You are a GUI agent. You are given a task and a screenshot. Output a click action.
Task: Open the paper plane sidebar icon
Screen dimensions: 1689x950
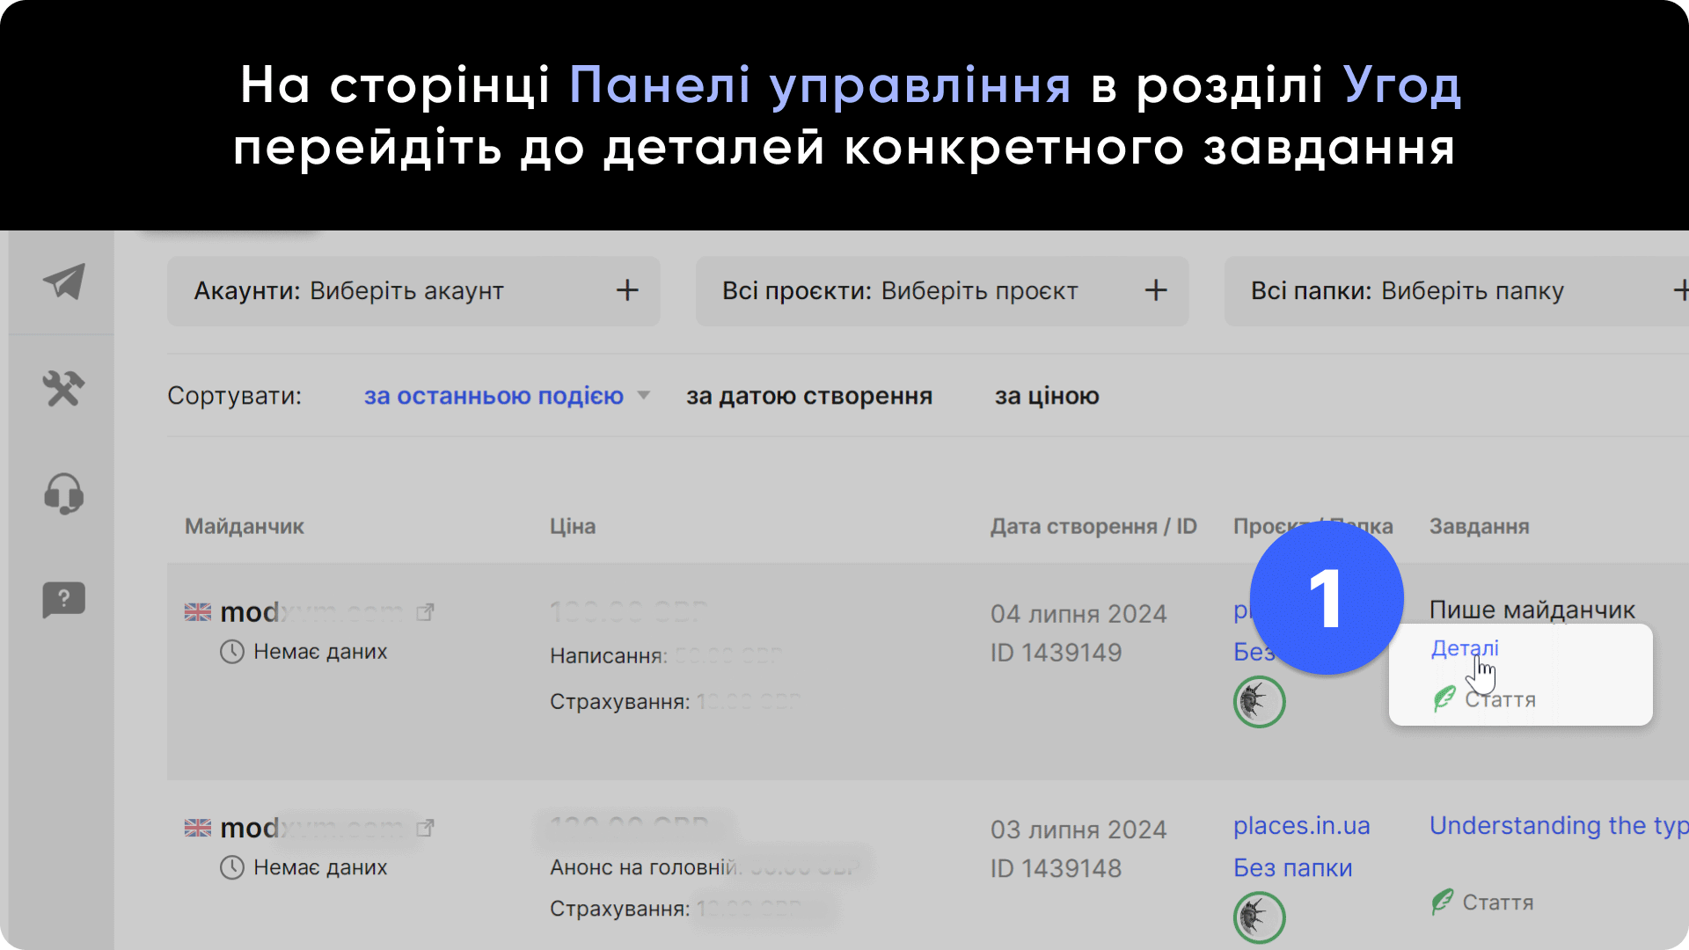point(64,281)
